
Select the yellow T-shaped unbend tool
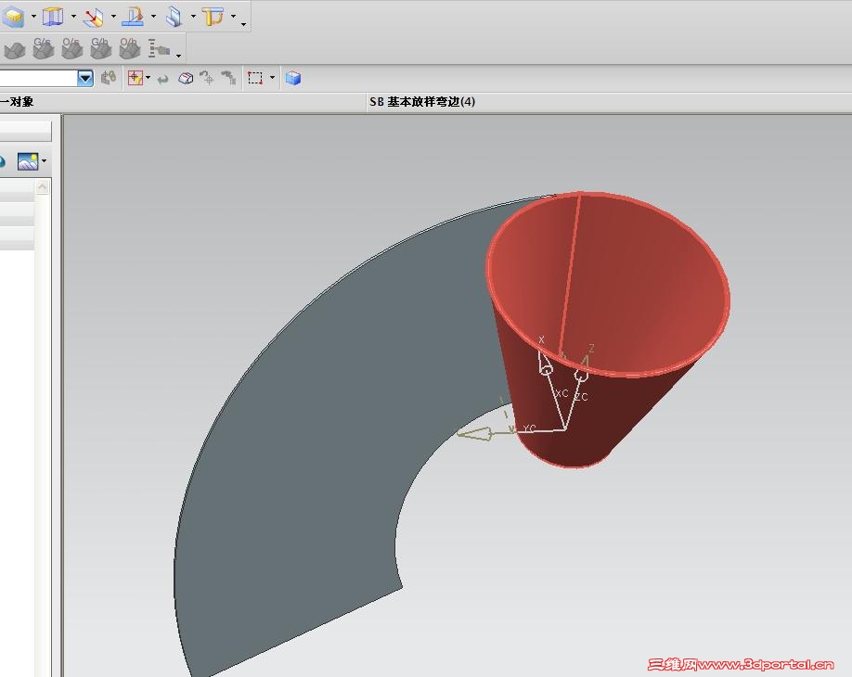pyautogui.click(x=213, y=17)
